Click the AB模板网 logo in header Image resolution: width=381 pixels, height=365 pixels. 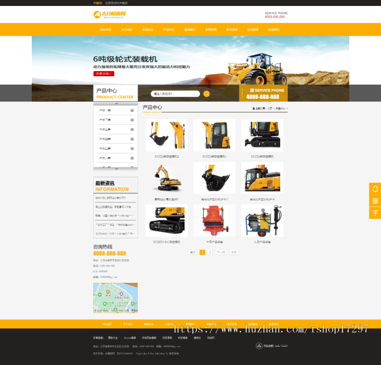click(x=110, y=14)
